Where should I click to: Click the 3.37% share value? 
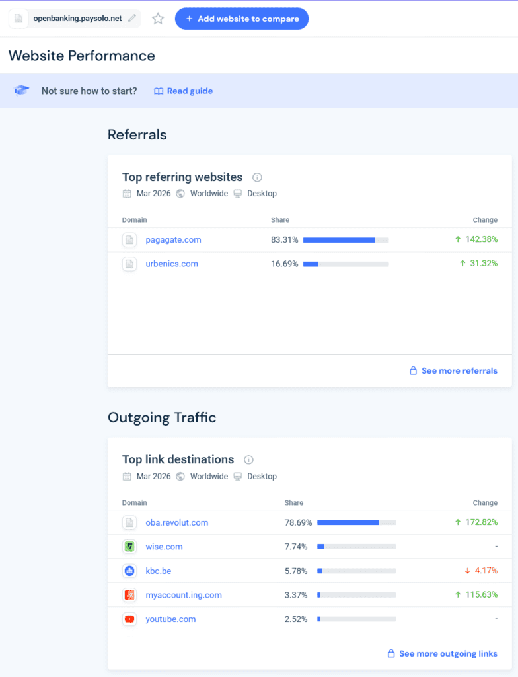coord(296,595)
